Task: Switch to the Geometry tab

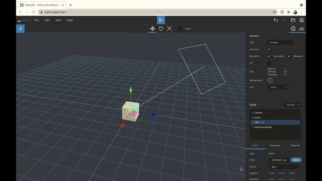Action: pos(275,145)
